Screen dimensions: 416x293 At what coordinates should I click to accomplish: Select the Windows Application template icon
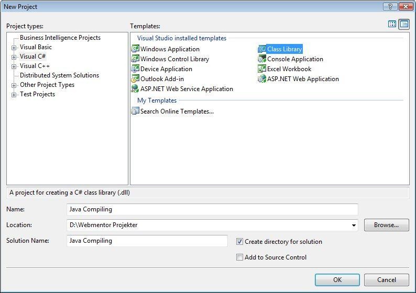pos(135,49)
